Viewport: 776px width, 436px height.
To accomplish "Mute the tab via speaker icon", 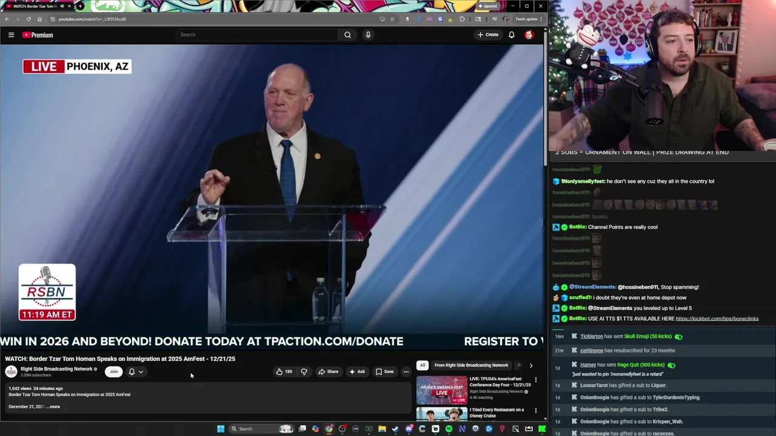I will 62,6.
